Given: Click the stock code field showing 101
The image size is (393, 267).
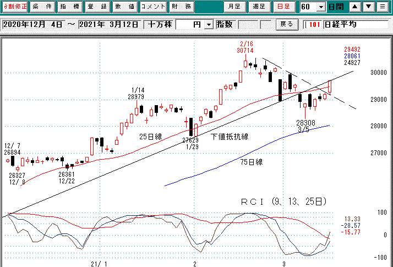Looking at the screenshot, I should click(313, 25).
